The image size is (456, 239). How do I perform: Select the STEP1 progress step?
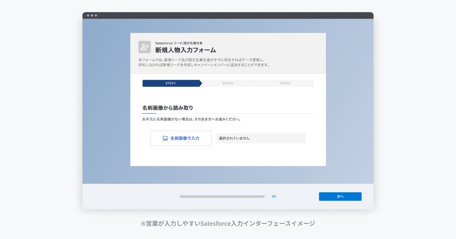tap(172, 83)
